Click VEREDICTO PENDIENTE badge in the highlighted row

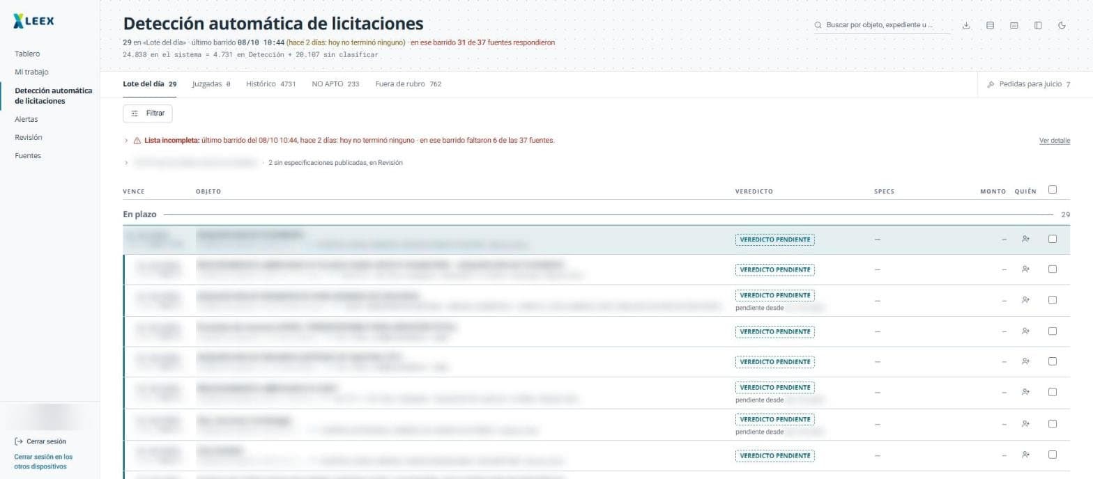click(x=775, y=239)
